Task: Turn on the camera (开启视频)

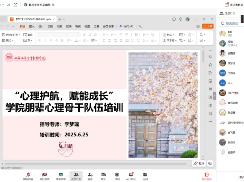Action: (44, 176)
